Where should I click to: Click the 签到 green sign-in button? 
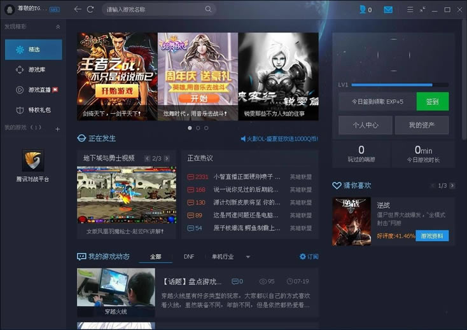[433, 102]
